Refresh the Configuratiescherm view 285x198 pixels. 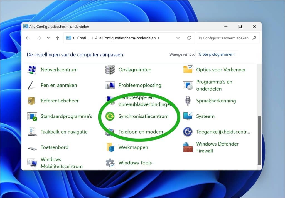click(189, 38)
